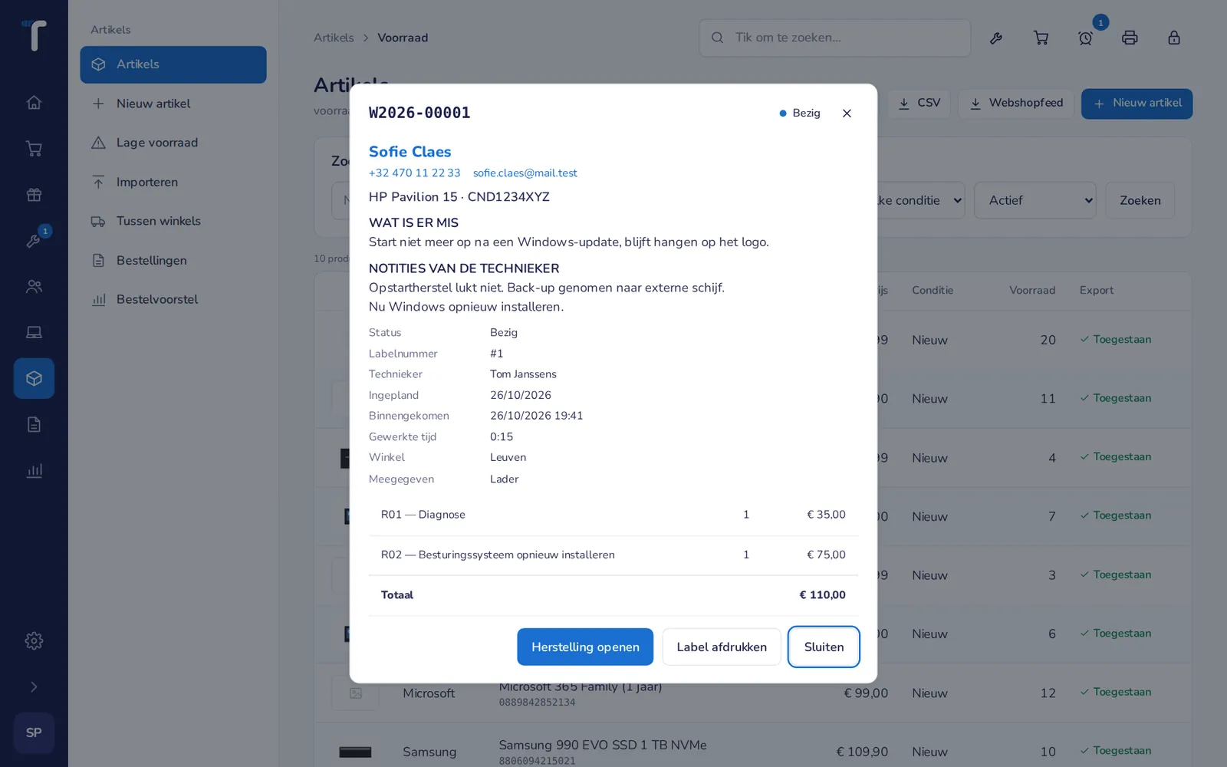Open laptop devices icon in left rail

point(34,333)
